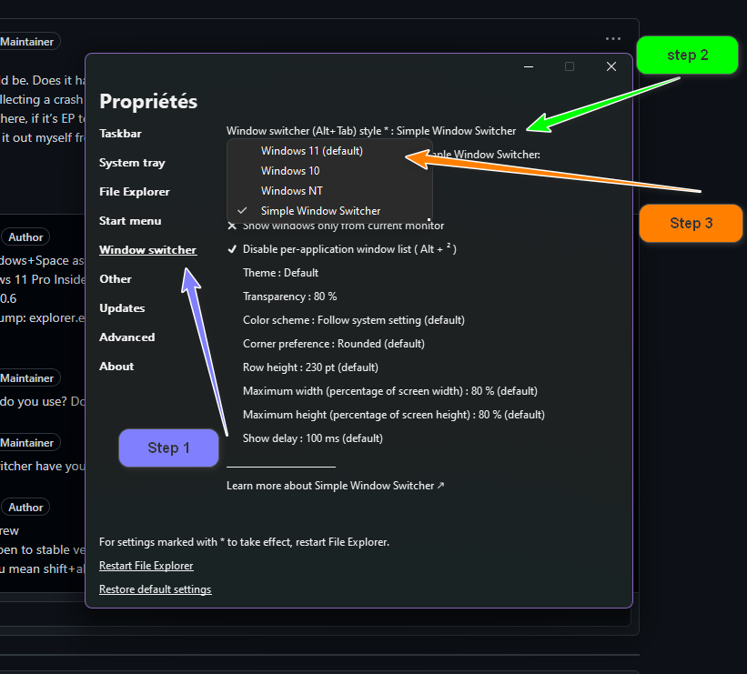
Task: Open Learn more about Simple Window Switcher
Action: [x=336, y=486]
